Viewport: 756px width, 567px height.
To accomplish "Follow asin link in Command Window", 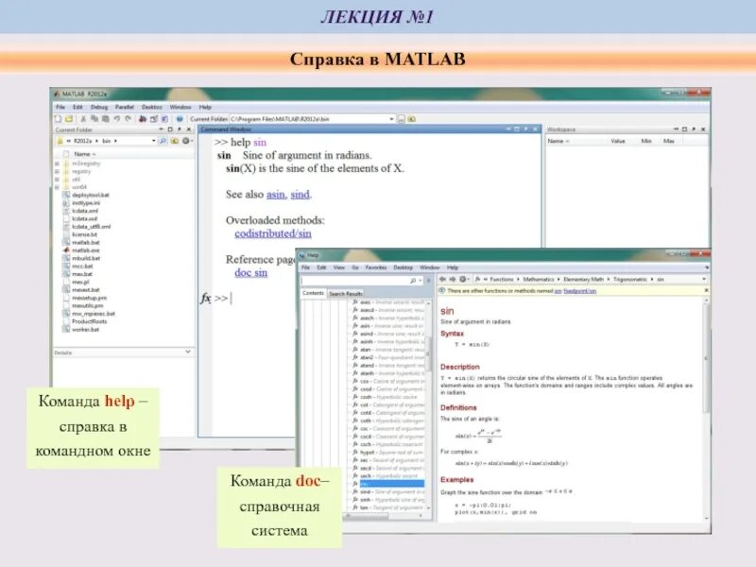I will pyautogui.click(x=276, y=195).
